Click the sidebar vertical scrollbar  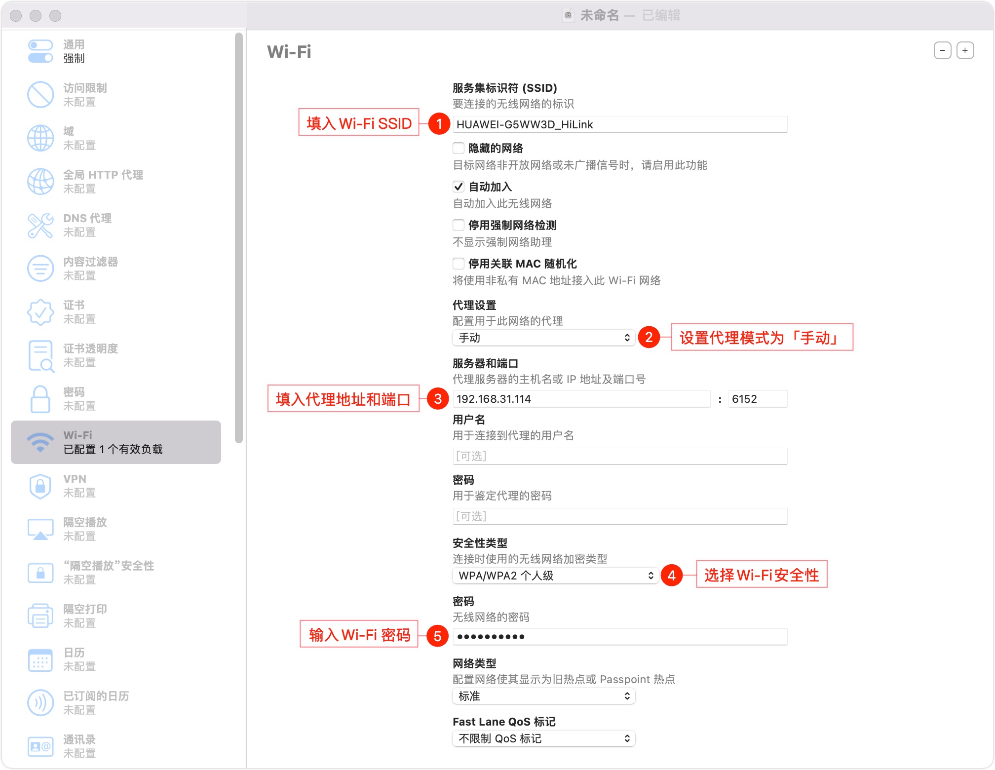pyautogui.click(x=239, y=238)
